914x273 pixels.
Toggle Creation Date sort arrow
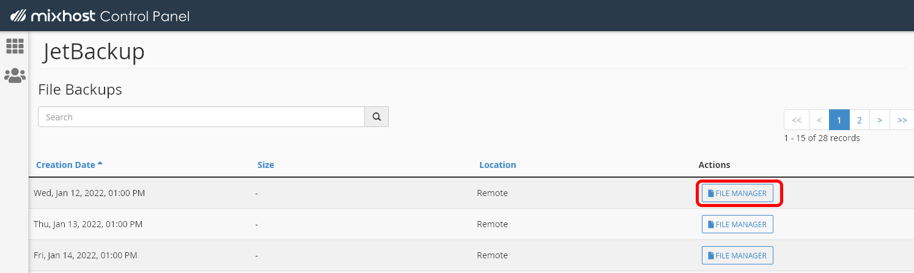pos(100,164)
